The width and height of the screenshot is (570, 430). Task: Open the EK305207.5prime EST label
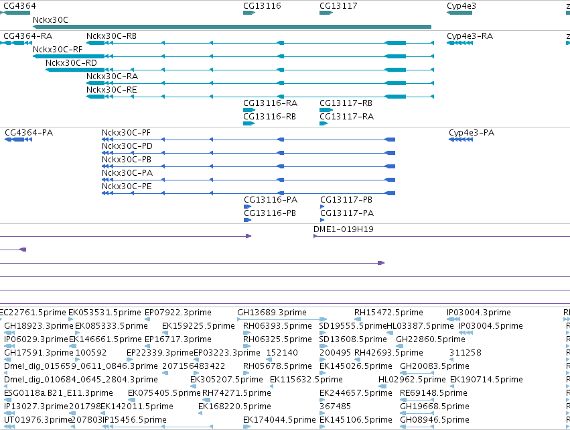tap(227, 380)
